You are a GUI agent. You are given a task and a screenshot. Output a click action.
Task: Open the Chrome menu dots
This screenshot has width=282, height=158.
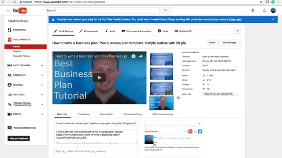[x=278, y=2]
